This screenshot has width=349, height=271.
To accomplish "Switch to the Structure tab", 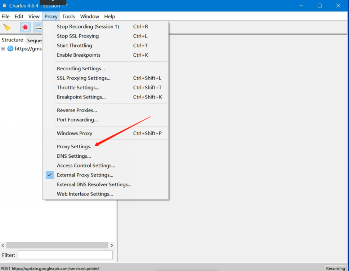I will point(12,40).
